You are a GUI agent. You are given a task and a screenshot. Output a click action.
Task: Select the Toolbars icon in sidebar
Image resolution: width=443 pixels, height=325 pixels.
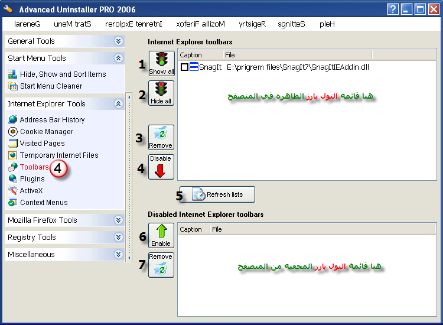click(13, 167)
